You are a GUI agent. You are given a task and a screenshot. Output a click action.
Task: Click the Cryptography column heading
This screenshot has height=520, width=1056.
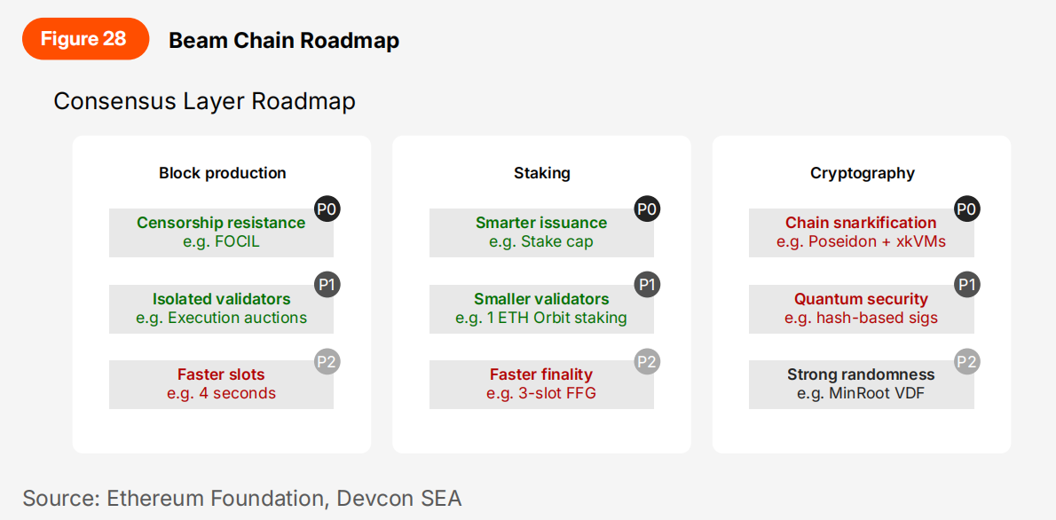(x=862, y=173)
